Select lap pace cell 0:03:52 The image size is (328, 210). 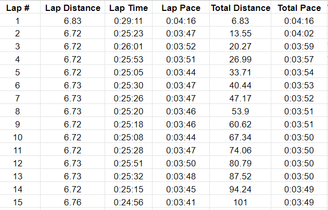(x=181, y=46)
